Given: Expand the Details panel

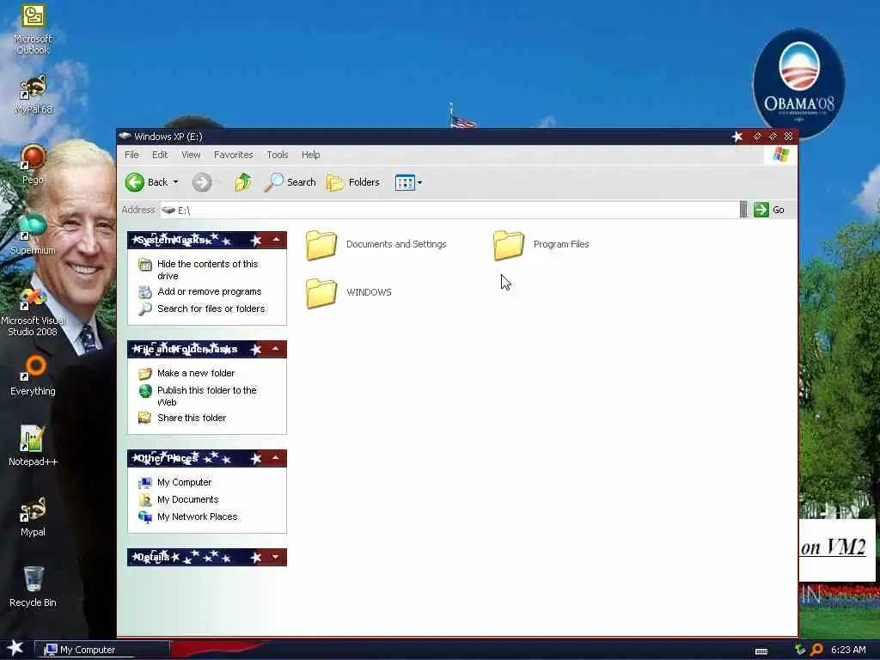Looking at the screenshot, I should pos(276,557).
